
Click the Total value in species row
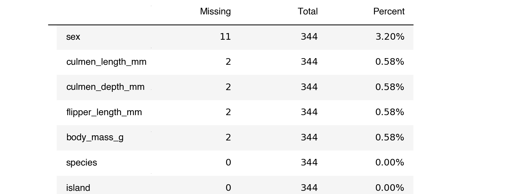click(x=309, y=163)
